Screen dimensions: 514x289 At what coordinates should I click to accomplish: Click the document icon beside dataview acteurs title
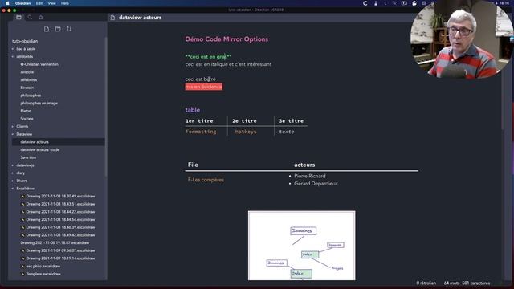pos(112,18)
